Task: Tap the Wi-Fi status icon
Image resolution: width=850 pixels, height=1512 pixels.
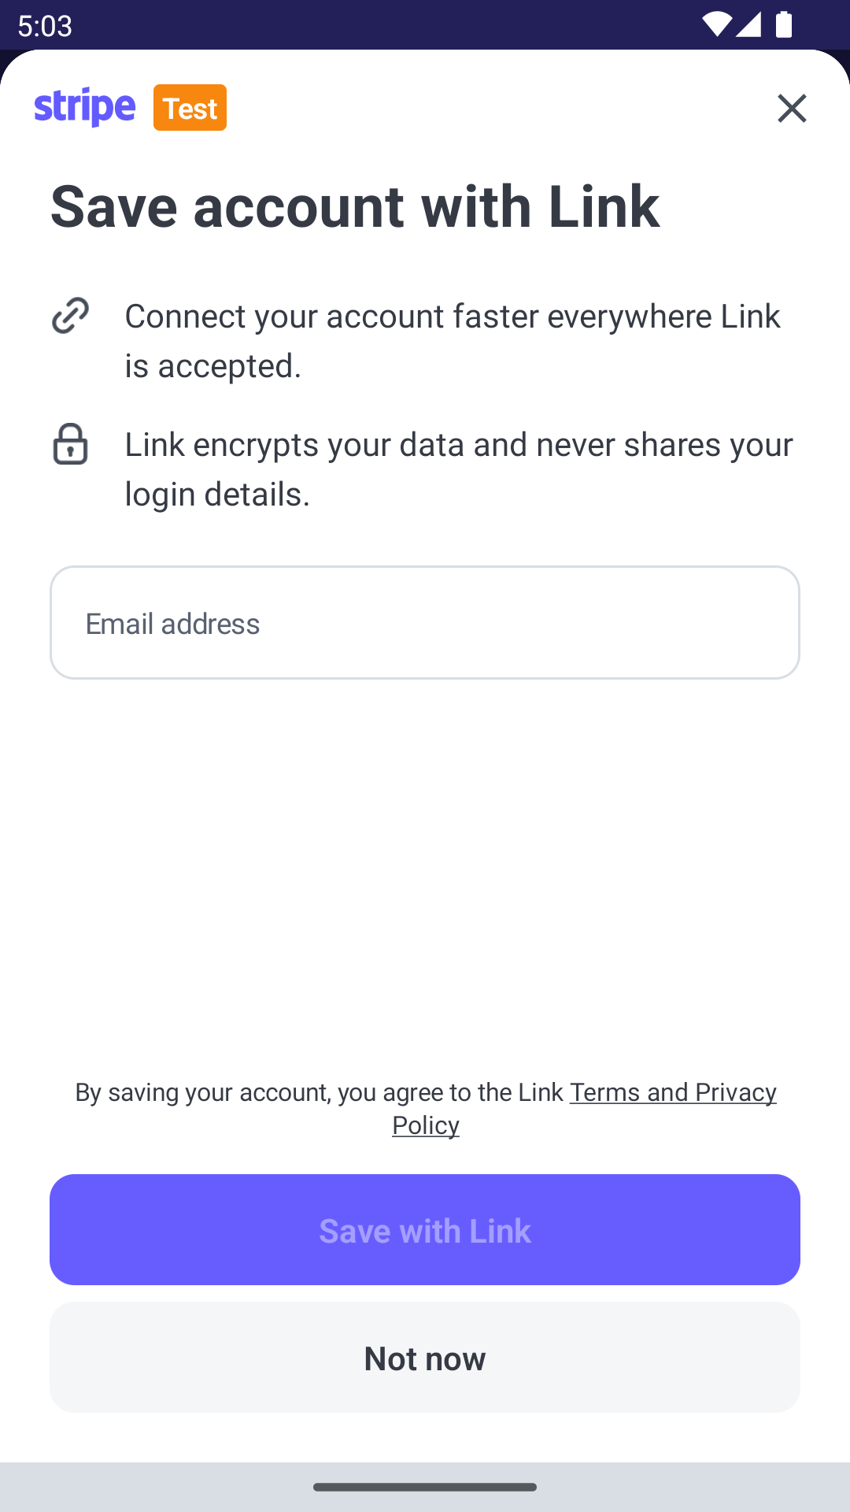Action: 715,24
